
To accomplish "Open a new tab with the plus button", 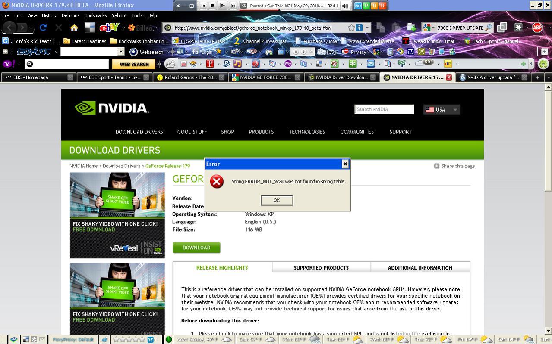I will tap(538, 77).
